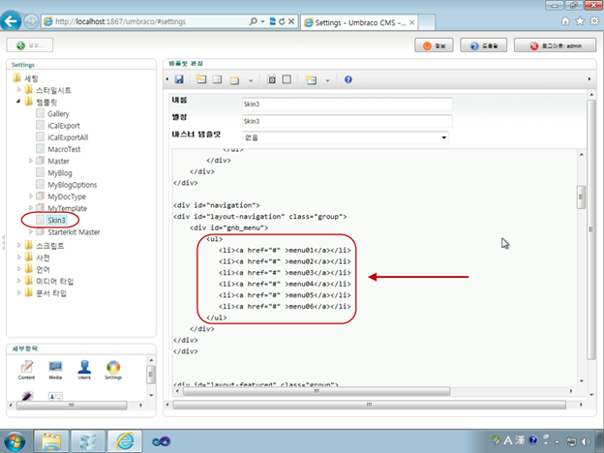Image resolution: width=604 pixels, height=453 pixels.
Task: Open the Members card section icon
Action: click(55, 397)
